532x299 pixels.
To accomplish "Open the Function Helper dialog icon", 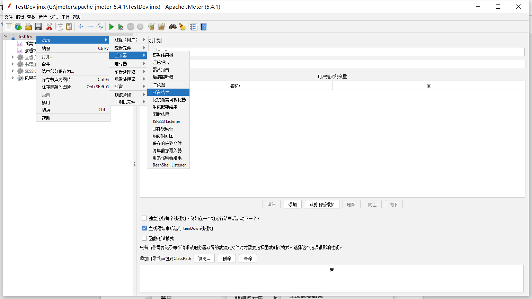I will [194, 27].
